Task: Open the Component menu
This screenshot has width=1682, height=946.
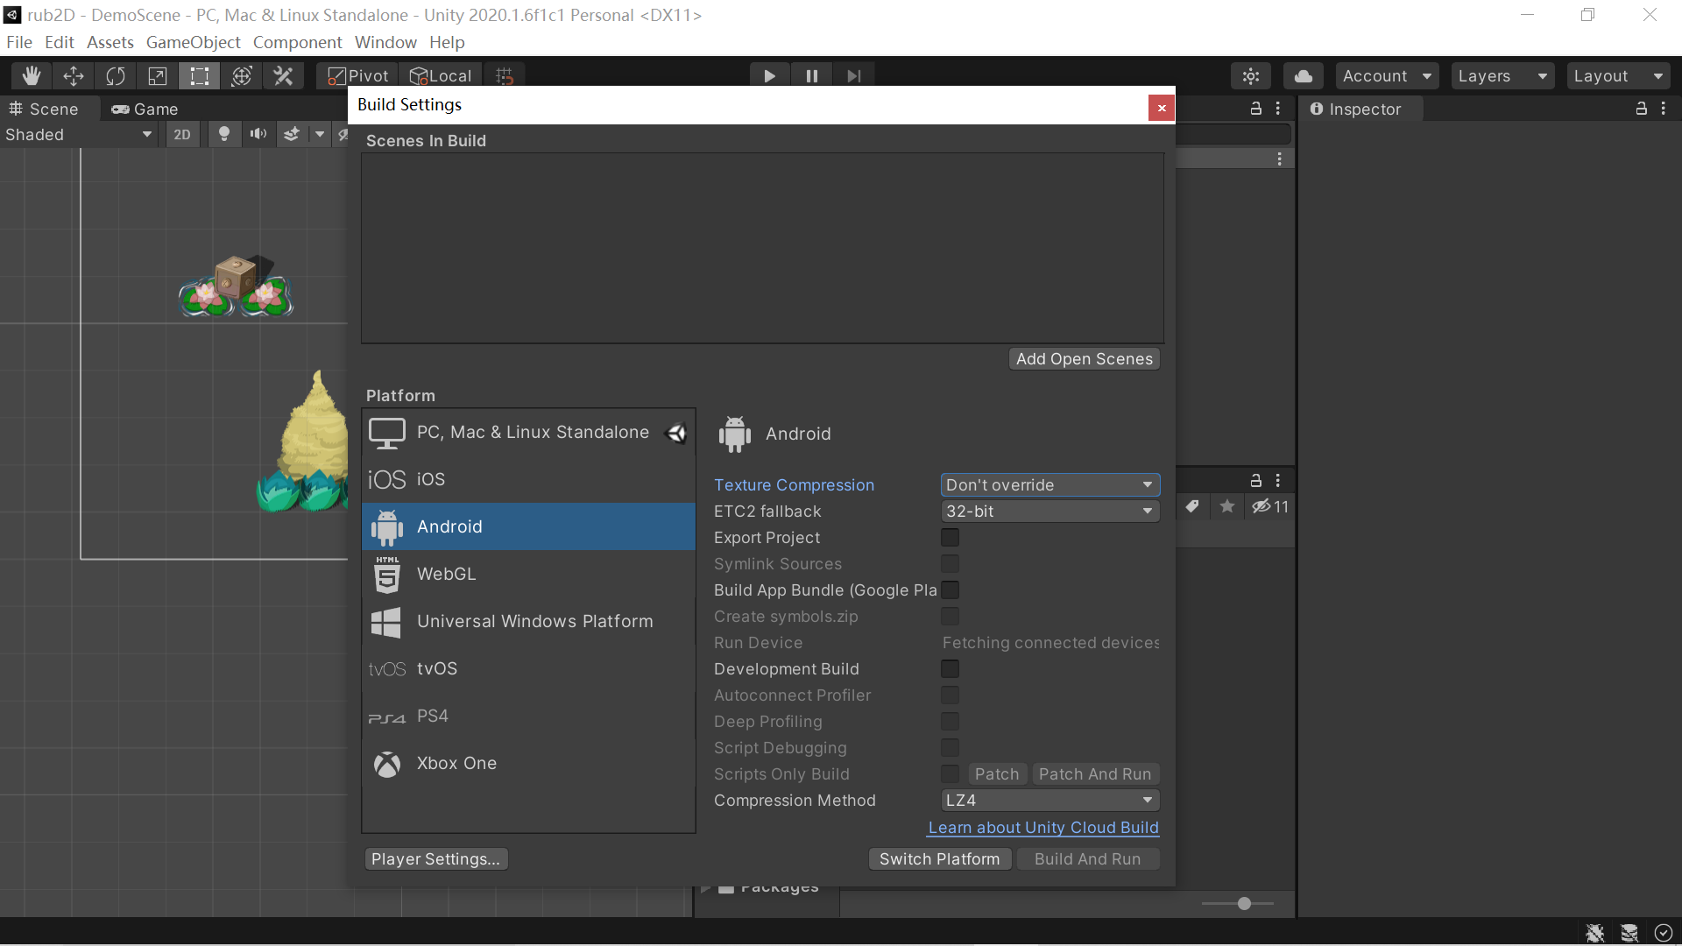Action: (298, 42)
